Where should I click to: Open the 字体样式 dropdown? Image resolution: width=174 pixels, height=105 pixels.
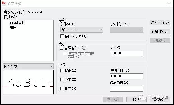(x=127, y=30)
